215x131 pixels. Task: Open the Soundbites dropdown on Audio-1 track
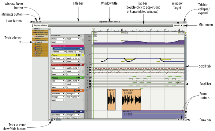58,94
